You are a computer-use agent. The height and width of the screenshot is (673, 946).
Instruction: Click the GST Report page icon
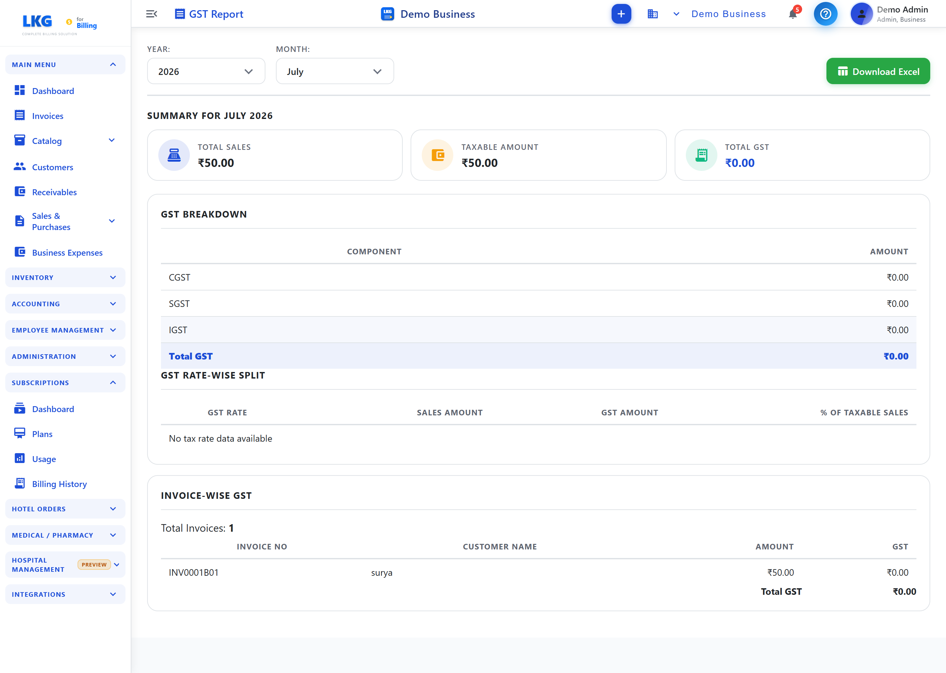180,14
